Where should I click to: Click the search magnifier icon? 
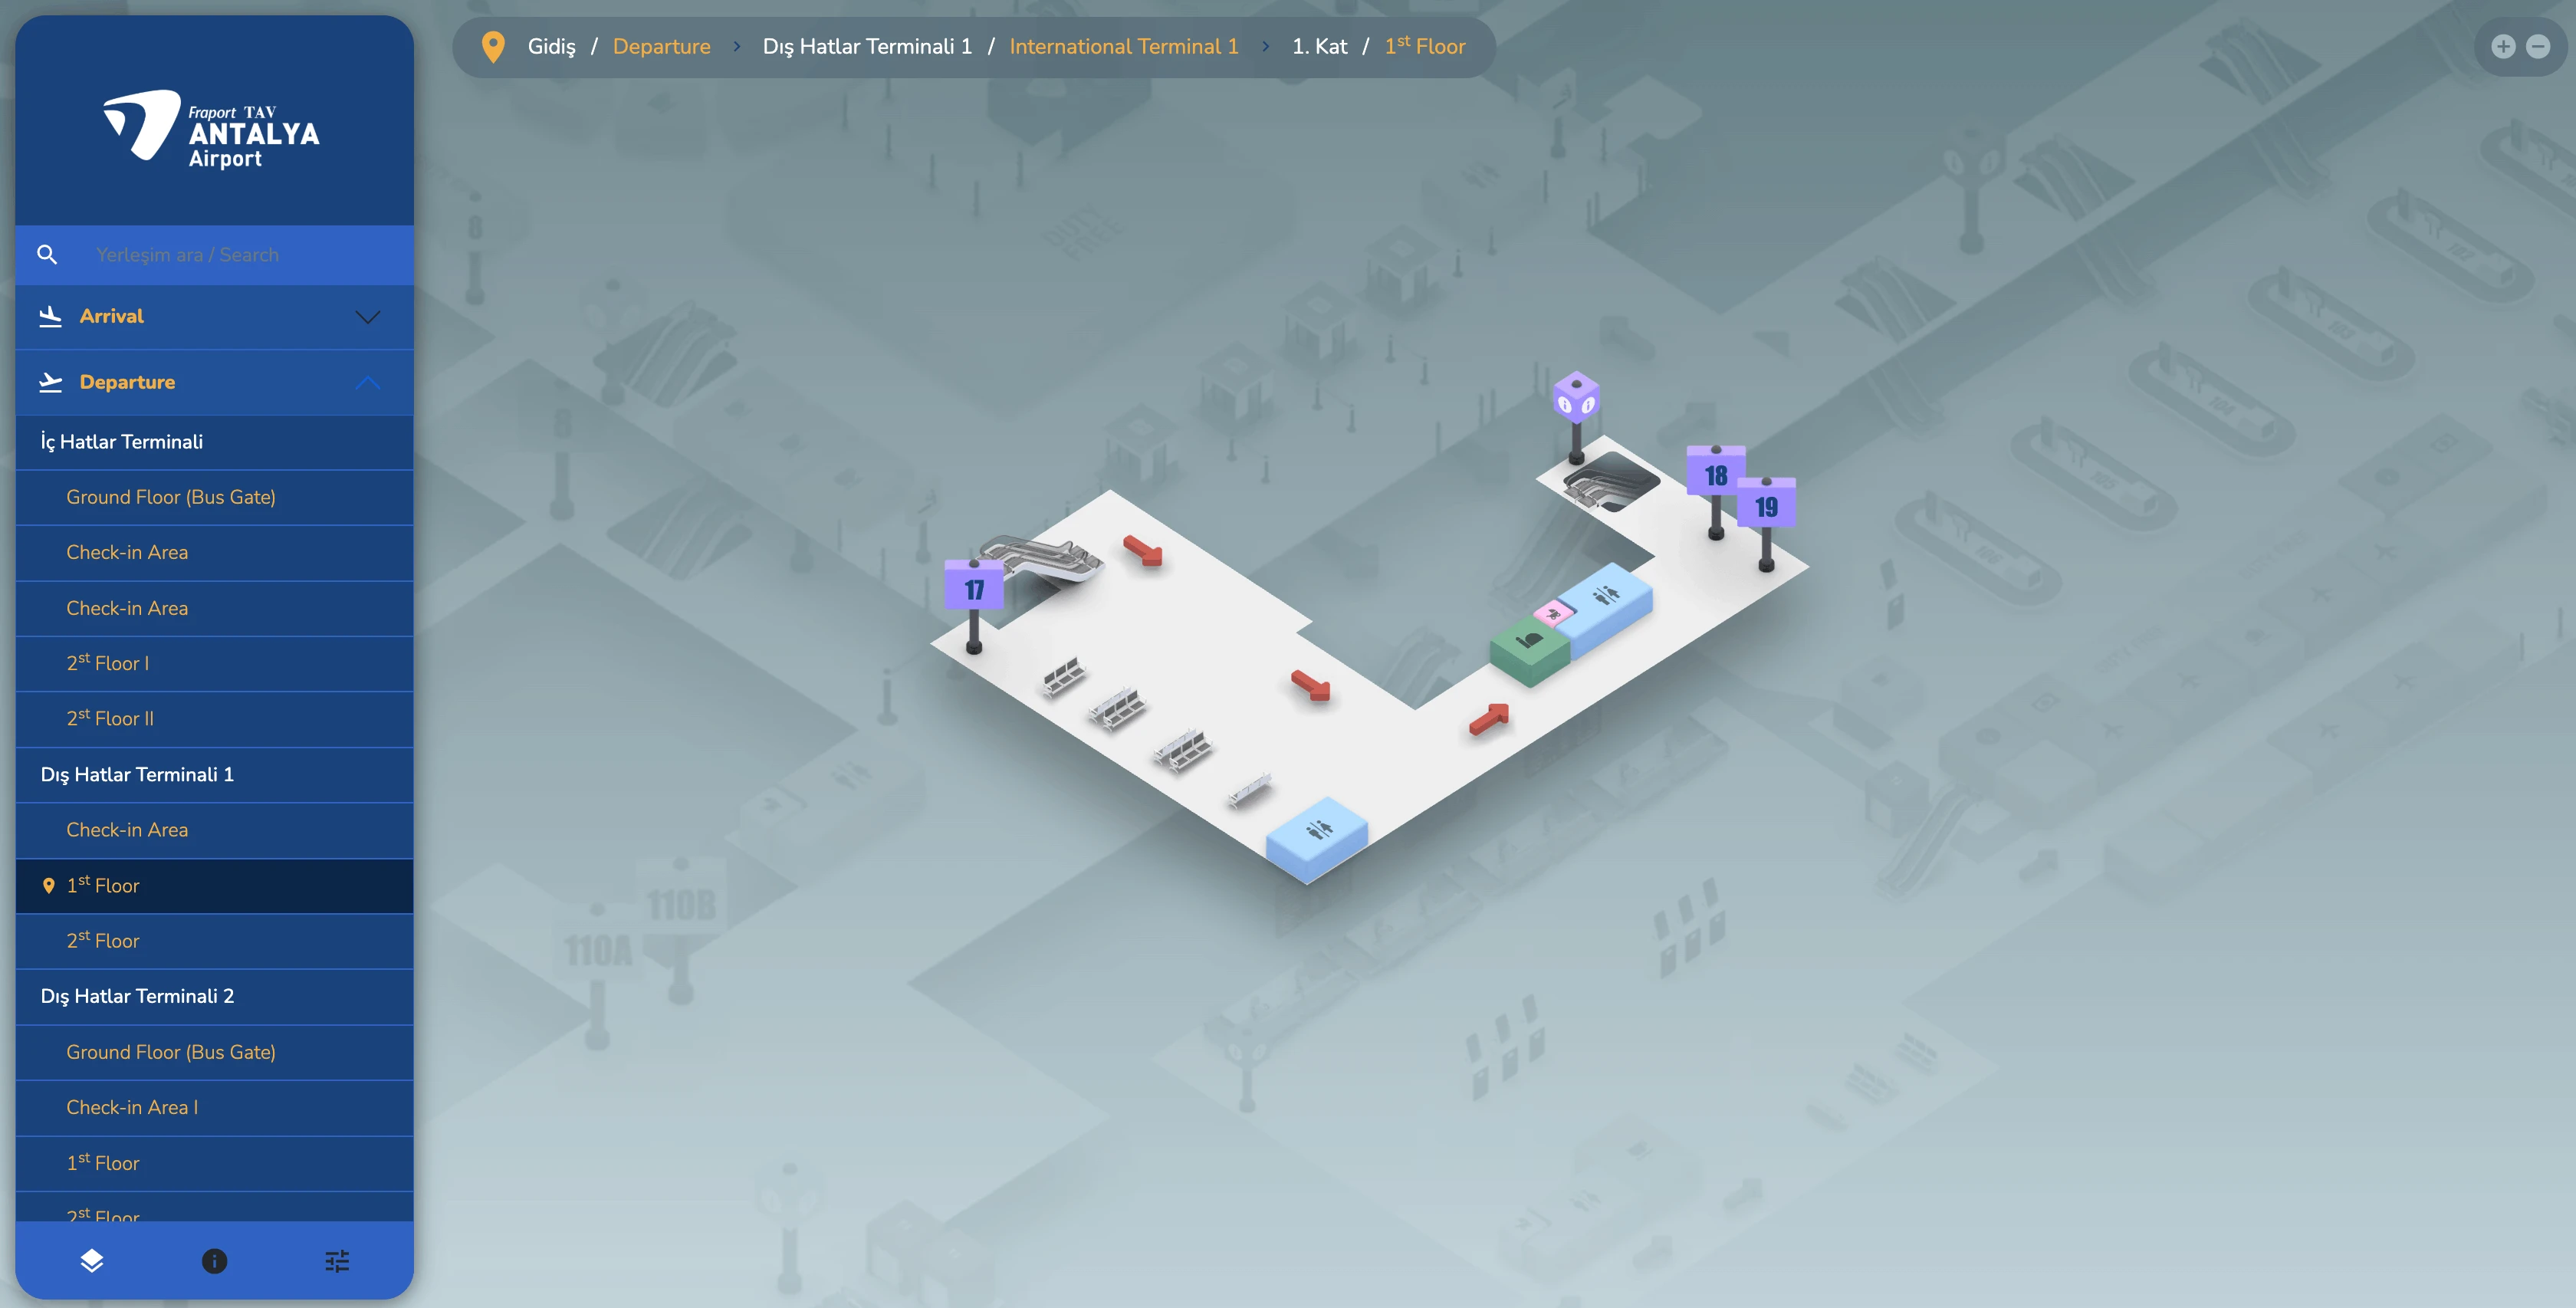point(47,255)
